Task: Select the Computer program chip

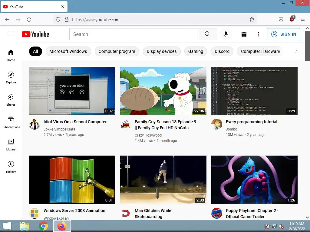Action: coord(117,51)
